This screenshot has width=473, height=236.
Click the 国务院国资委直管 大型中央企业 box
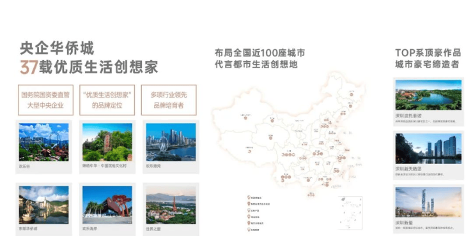(x=45, y=100)
